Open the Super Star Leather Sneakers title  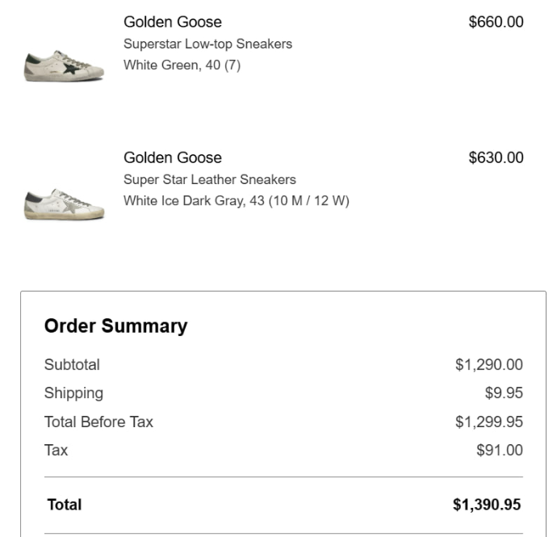click(x=209, y=179)
